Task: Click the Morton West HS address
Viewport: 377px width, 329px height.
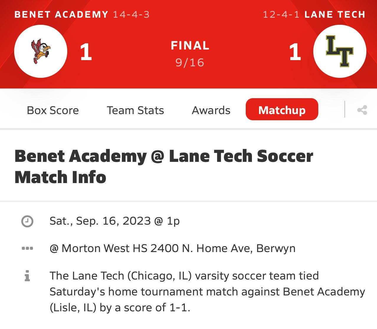Action: (x=173, y=248)
